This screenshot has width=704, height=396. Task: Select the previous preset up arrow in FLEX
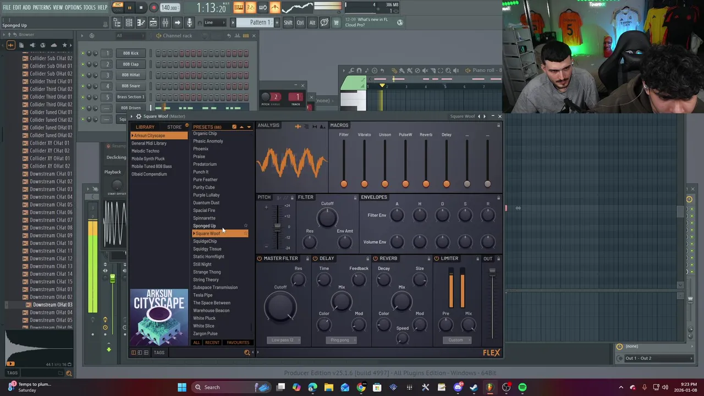241,127
